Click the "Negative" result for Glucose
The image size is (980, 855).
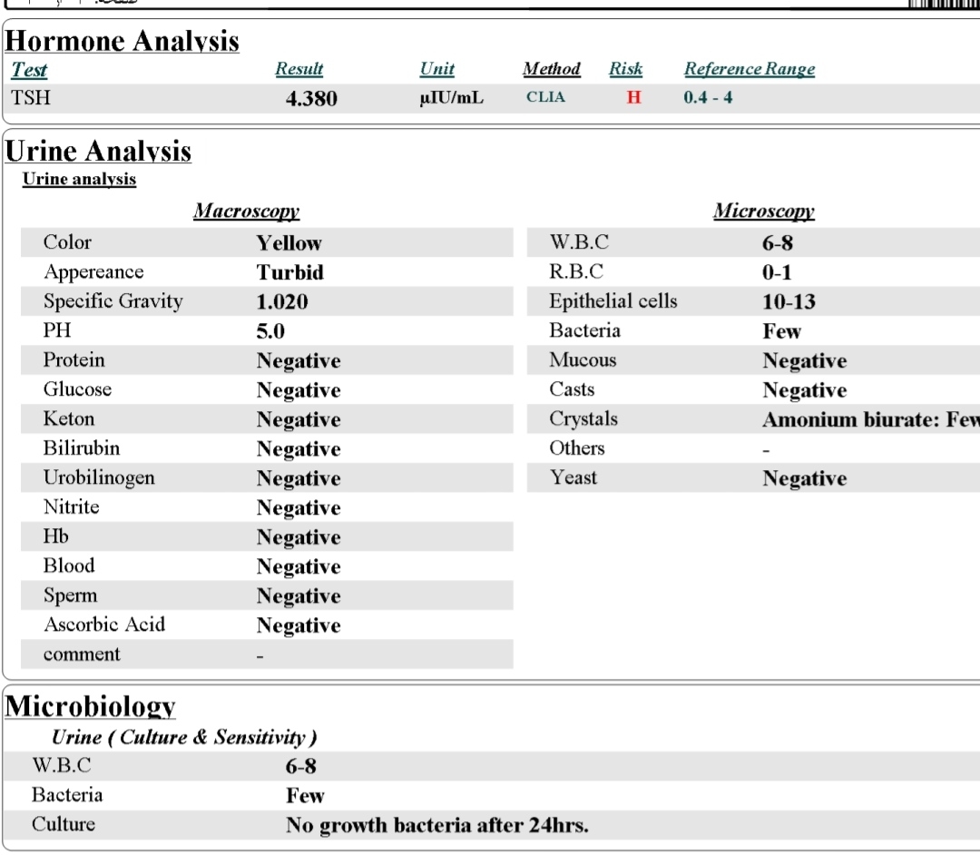click(x=299, y=390)
